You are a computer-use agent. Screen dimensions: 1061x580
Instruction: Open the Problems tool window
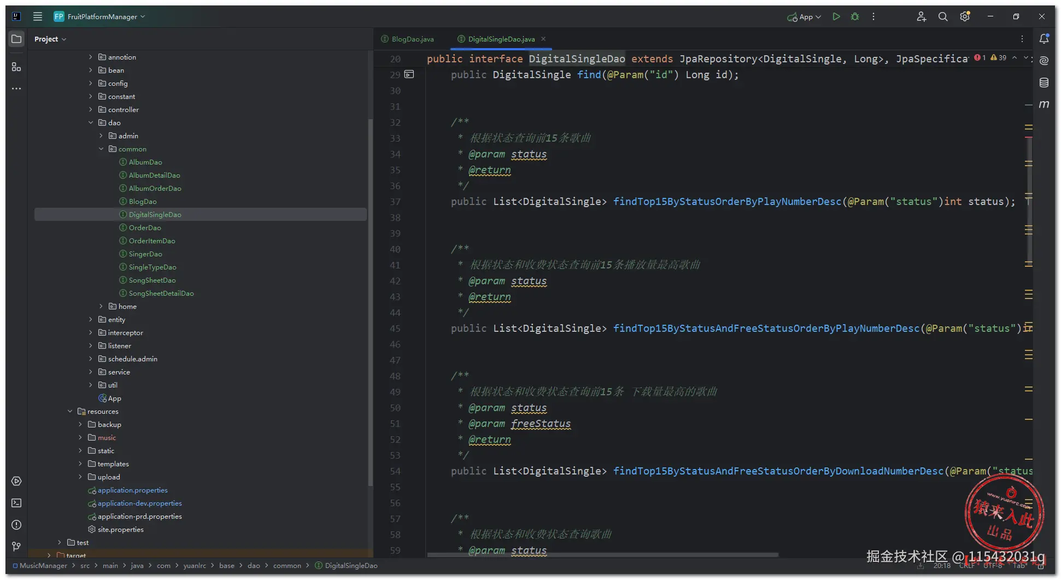click(x=16, y=525)
